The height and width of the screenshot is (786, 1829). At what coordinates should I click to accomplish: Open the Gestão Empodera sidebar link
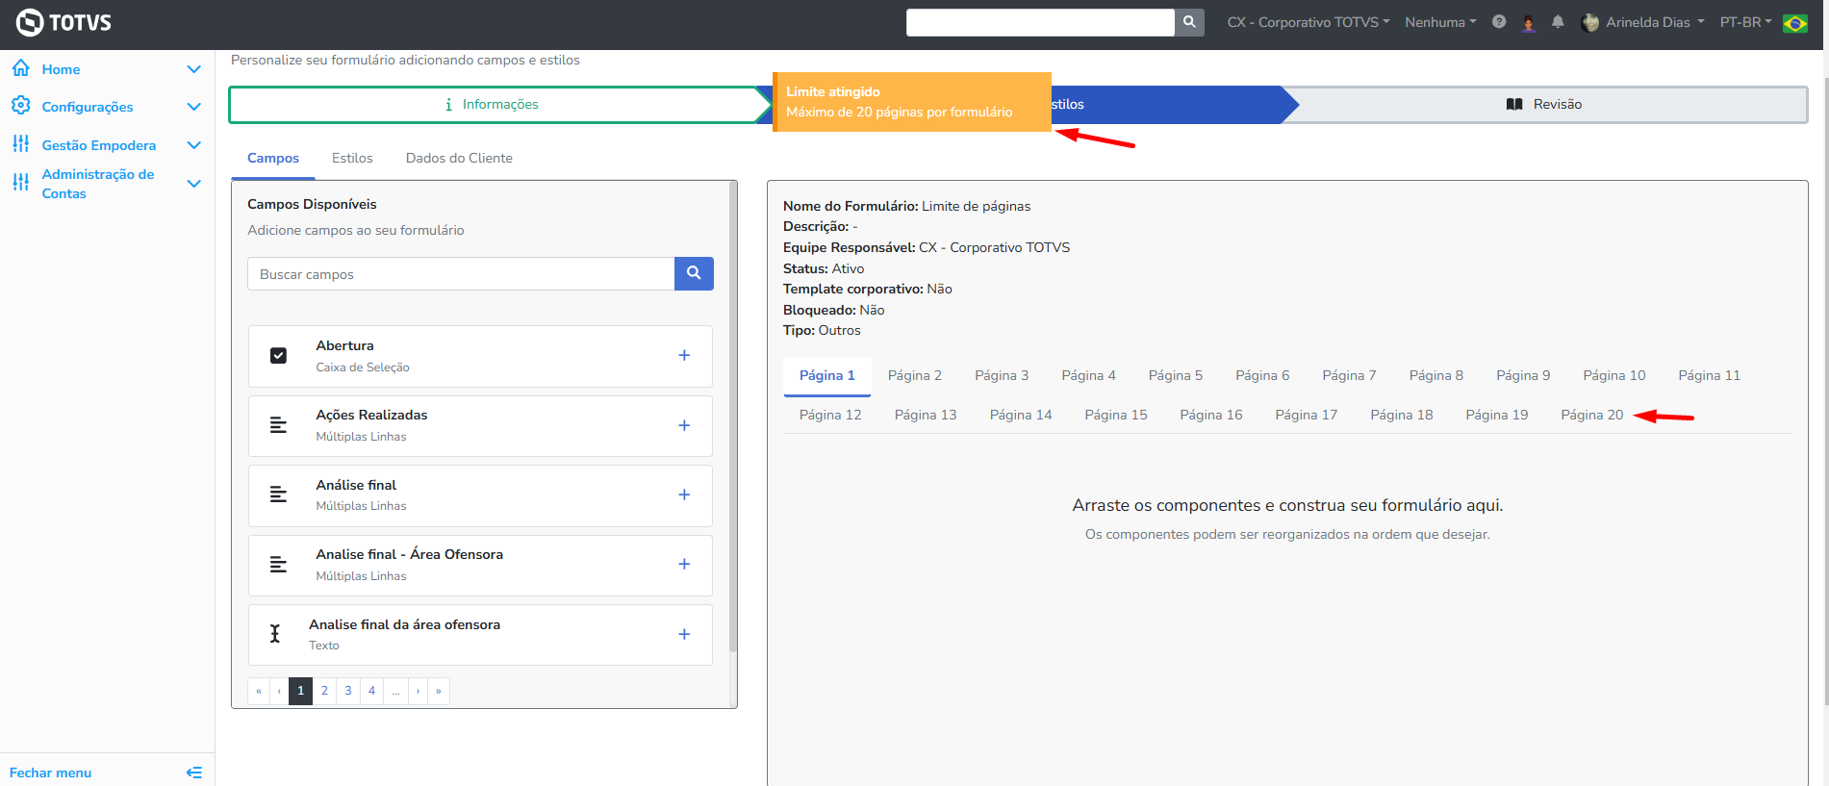[98, 145]
